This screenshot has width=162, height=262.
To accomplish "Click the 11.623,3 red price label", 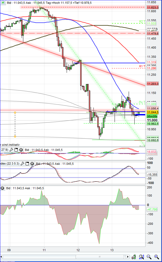I will (153, 7).
